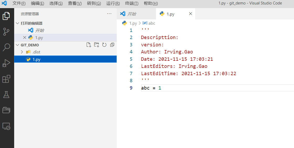The height and width of the screenshot is (148, 294).
Task: Open the Testing flask view
Action: tap(6, 95)
